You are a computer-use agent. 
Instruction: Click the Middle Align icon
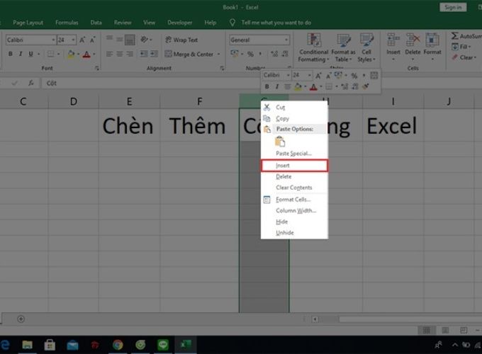point(120,40)
